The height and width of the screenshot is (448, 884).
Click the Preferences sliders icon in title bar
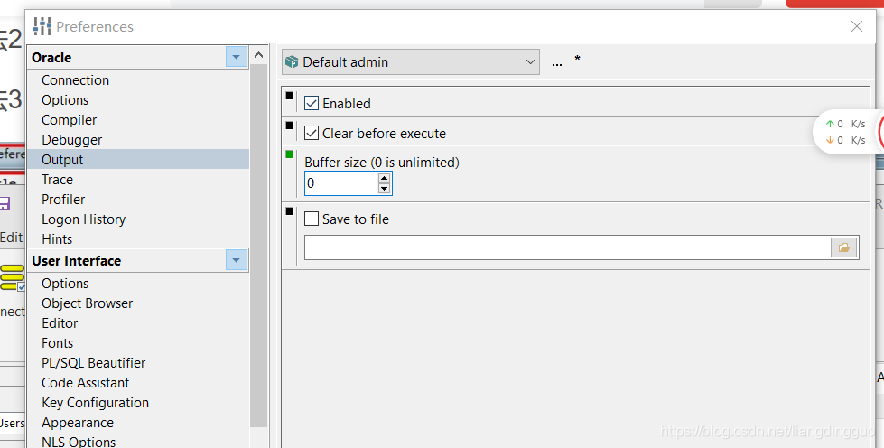42,26
